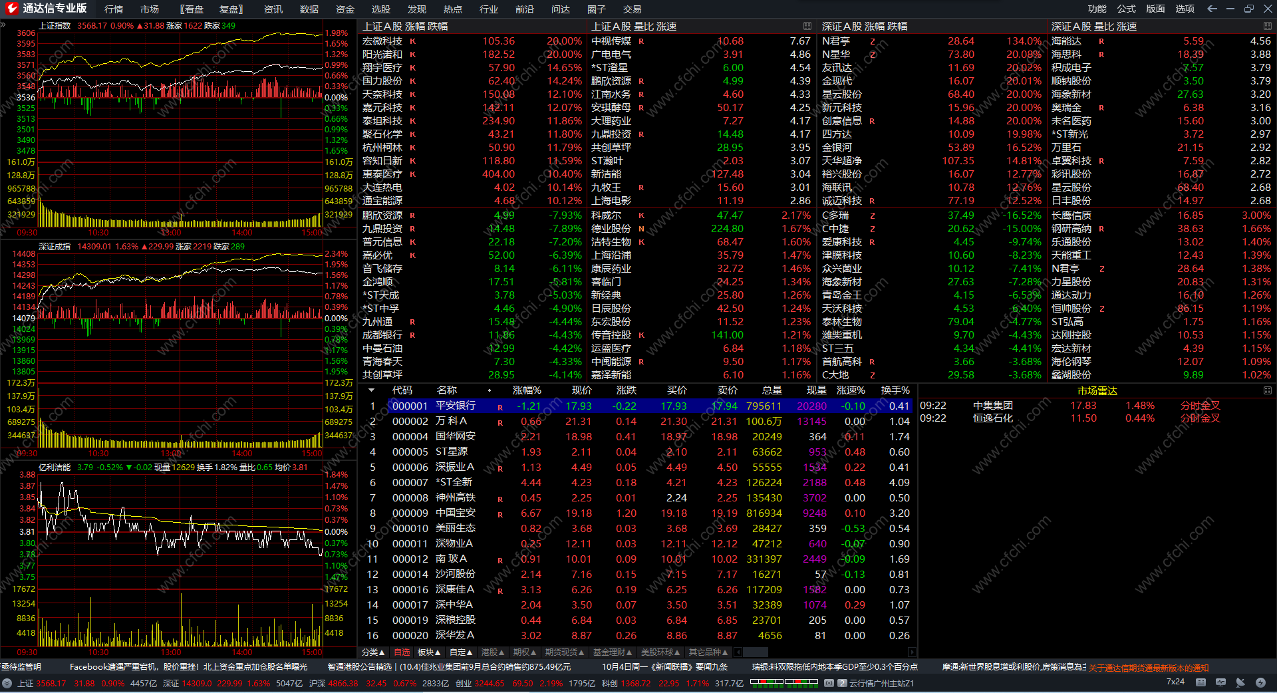Click the 云行情广州主站Z1 server status text
The image size is (1277, 693).
[882, 683]
